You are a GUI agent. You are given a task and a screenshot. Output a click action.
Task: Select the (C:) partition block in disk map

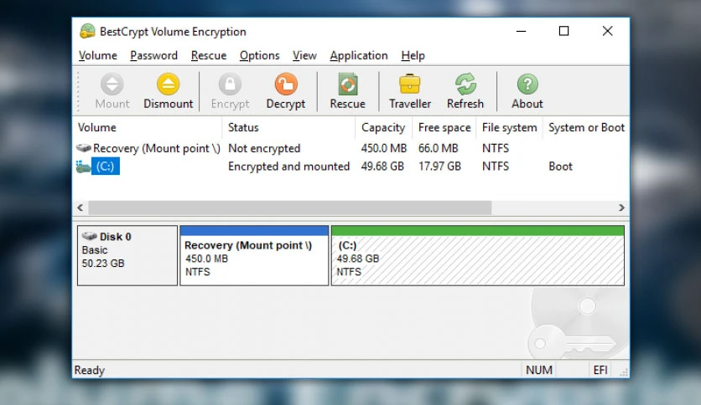(x=477, y=255)
